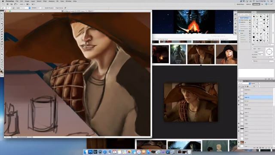Open the Filter menu

click(x=45, y=1)
